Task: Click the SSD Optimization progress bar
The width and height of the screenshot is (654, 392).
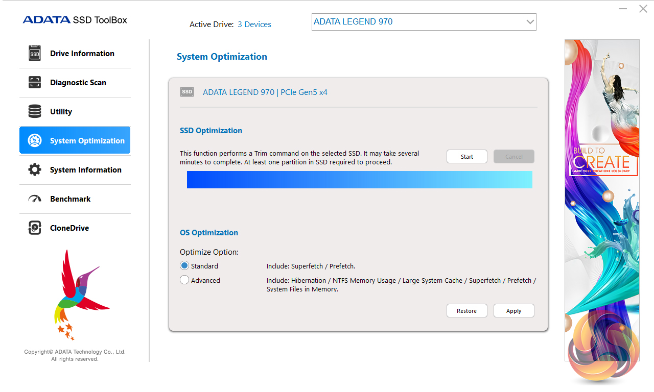Action: 360,180
